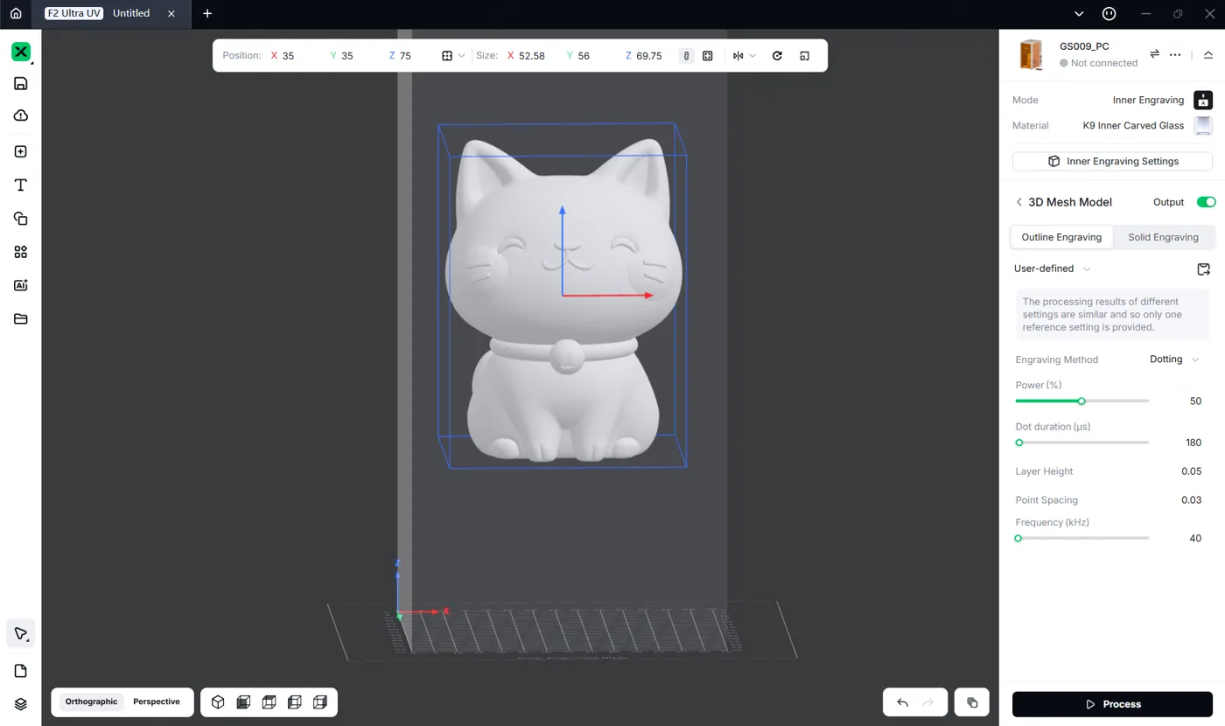Select the Text tool

pos(21,185)
